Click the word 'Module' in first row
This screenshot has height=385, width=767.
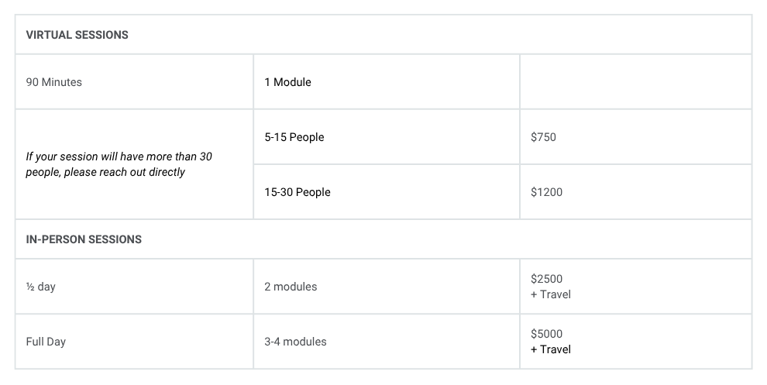point(292,82)
